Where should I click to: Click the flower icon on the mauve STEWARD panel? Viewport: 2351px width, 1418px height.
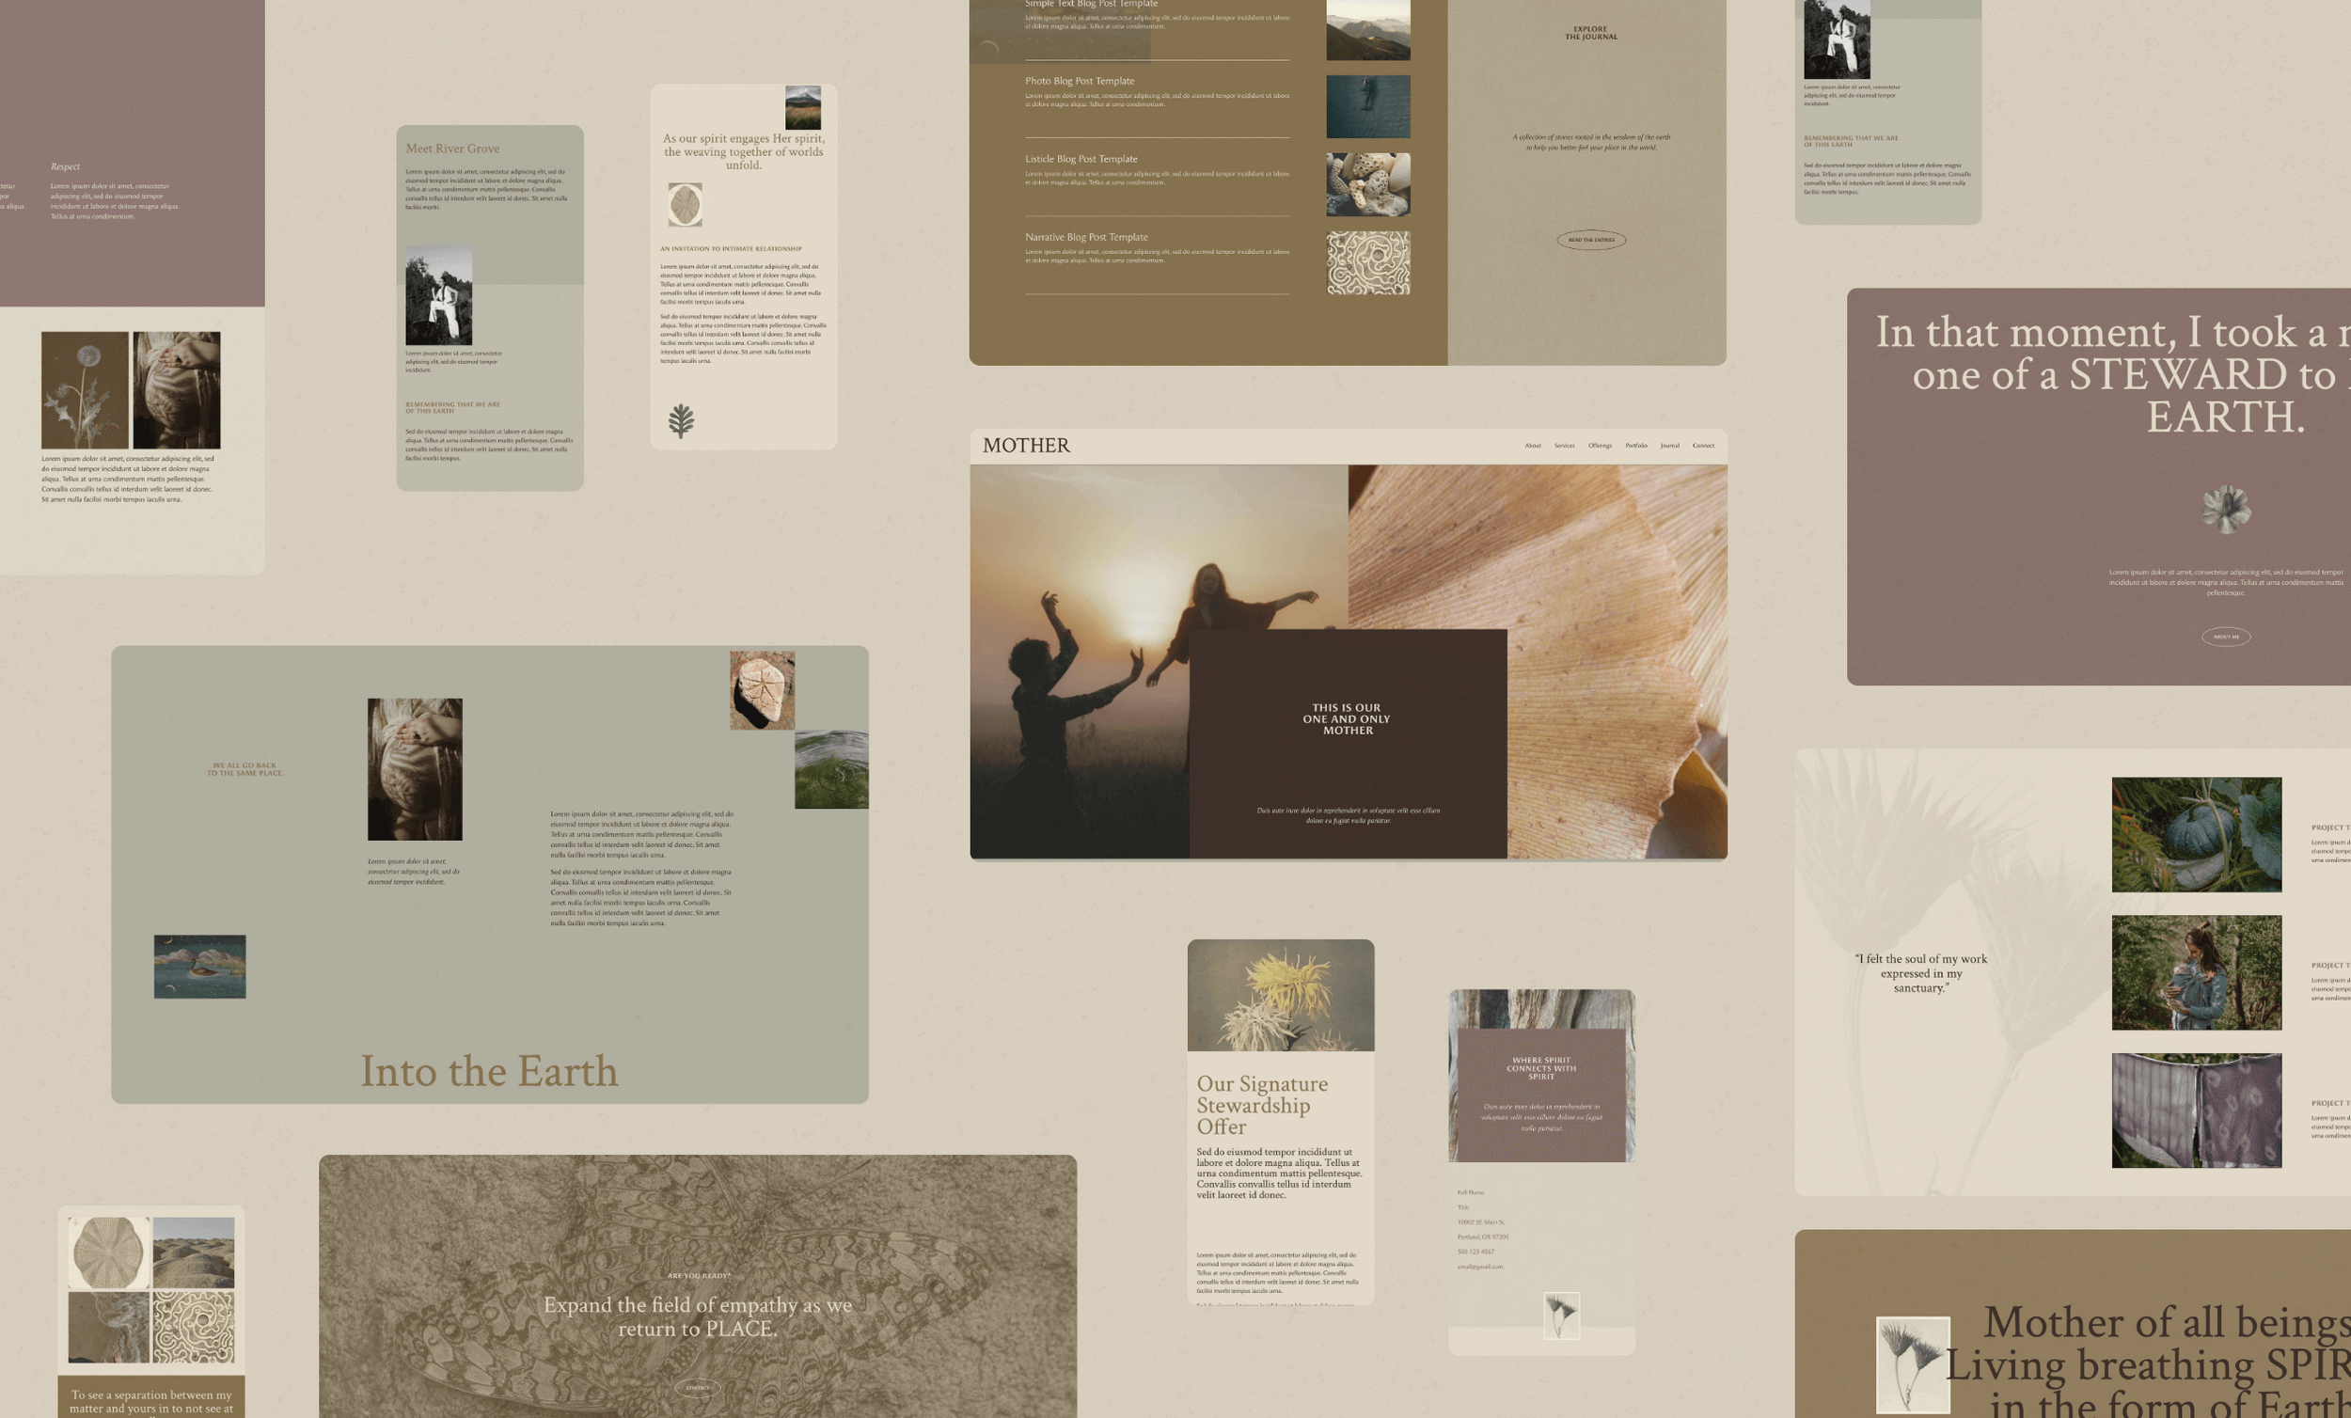(x=2225, y=508)
